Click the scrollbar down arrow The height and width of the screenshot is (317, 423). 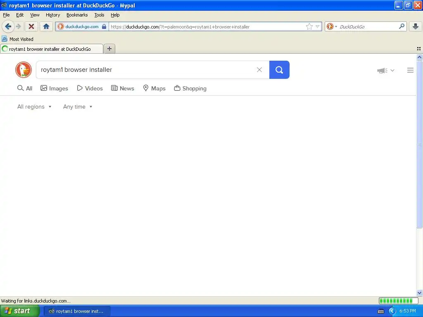click(x=419, y=293)
